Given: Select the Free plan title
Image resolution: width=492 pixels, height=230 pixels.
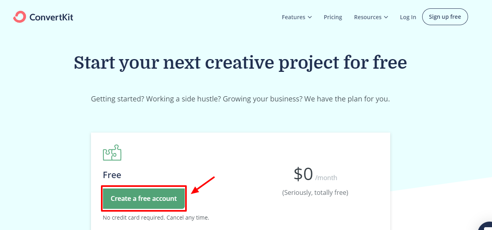Looking at the screenshot, I should pyautogui.click(x=112, y=175).
